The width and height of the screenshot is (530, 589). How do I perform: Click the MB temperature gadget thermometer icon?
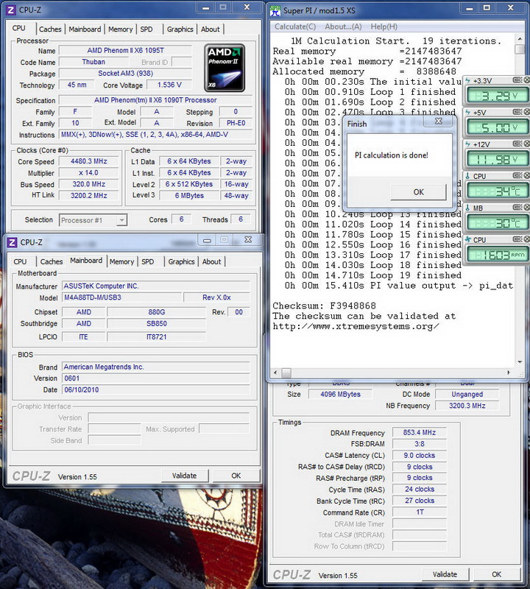(467, 208)
